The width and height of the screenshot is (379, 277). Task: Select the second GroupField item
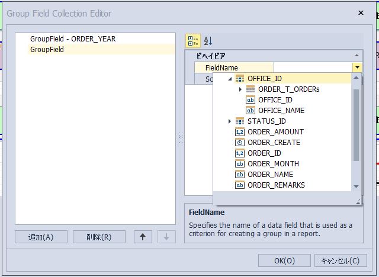click(x=47, y=50)
